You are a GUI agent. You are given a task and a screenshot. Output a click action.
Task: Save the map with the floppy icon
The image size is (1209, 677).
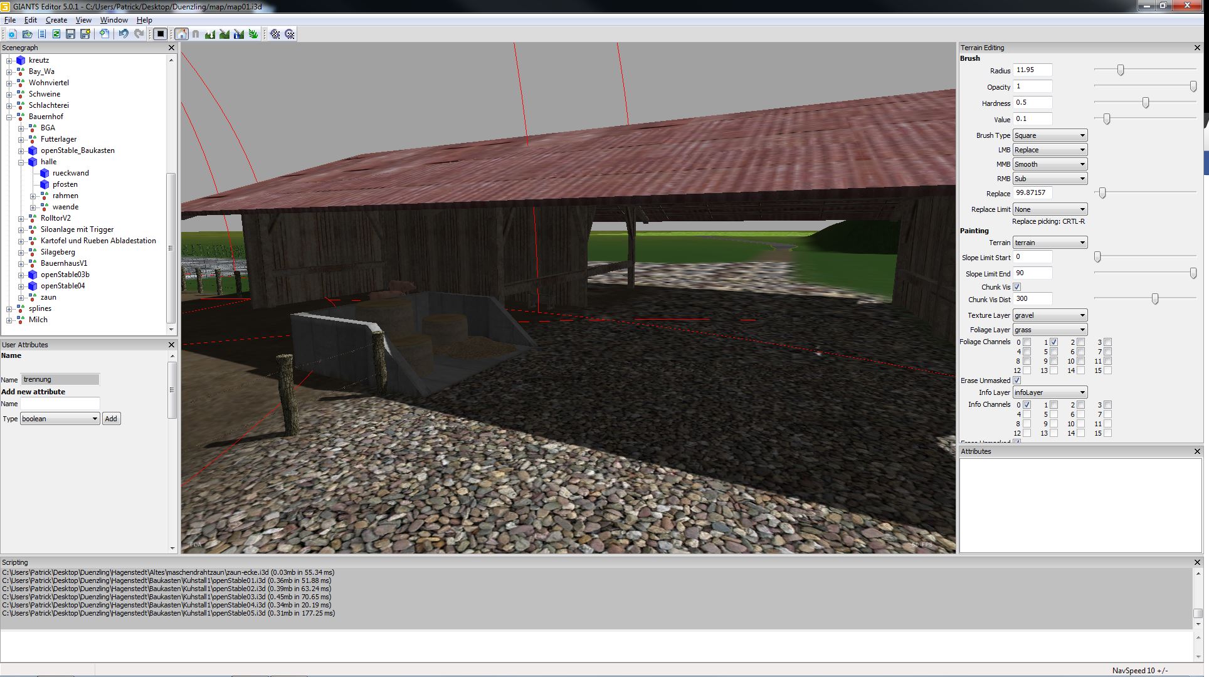[x=70, y=34]
